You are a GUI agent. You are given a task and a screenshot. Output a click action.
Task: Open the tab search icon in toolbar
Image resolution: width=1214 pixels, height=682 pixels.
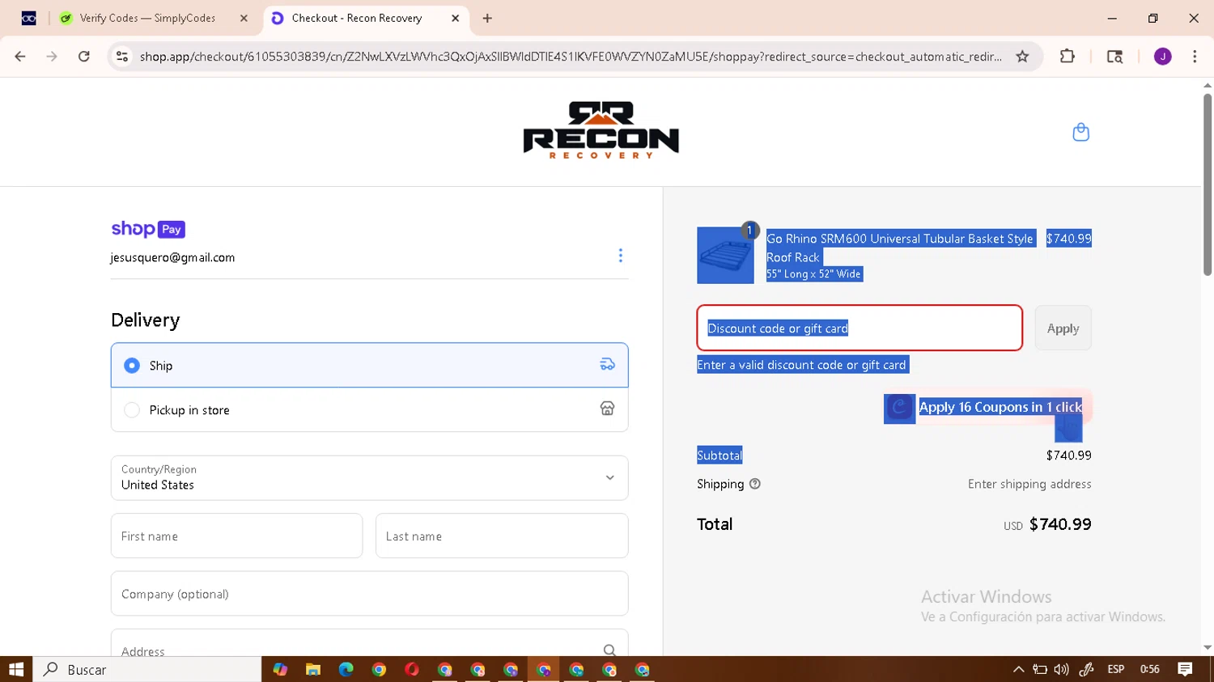[x=1114, y=57]
